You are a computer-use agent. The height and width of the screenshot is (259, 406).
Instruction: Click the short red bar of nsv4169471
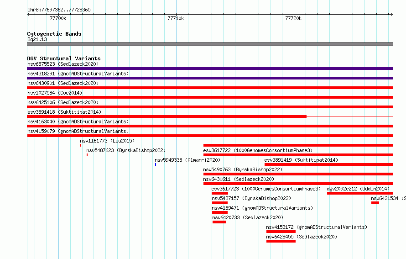pyautogui.click(x=220, y=212)
